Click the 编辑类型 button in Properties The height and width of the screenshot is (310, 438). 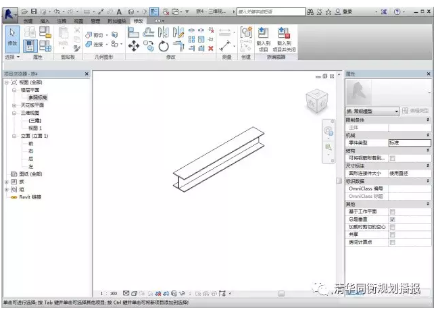[x=416, y=111]
